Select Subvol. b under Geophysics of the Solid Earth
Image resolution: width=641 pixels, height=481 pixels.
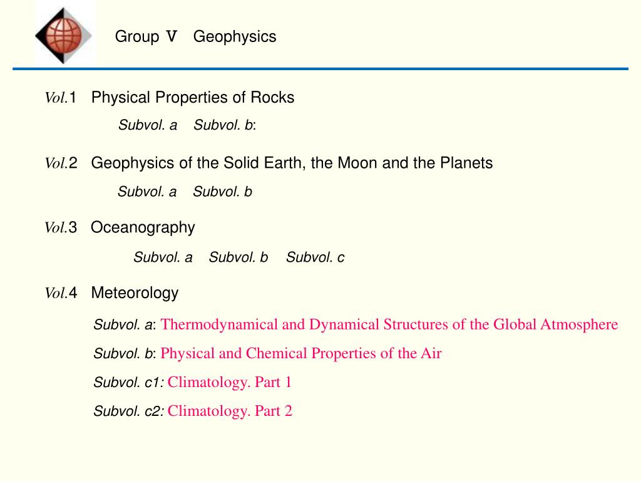click(223, 192)
